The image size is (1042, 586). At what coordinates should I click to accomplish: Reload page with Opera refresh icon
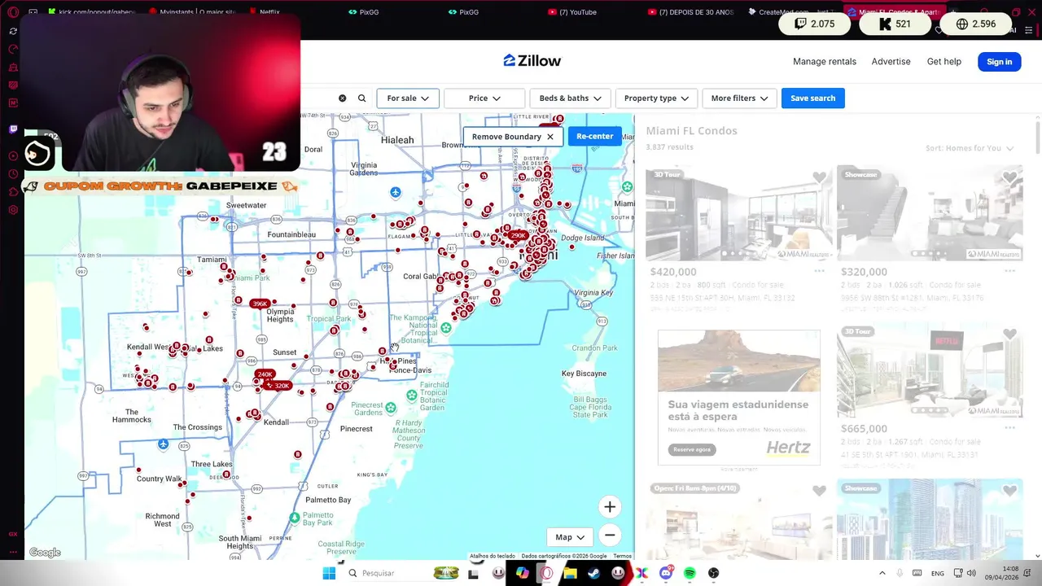tap(13, 31)
